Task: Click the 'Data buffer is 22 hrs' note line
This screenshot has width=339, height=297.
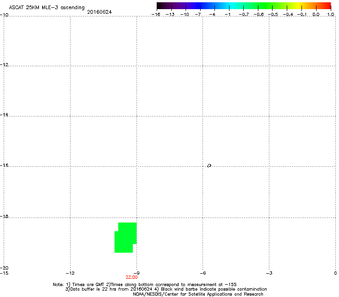Action: (166, 289)
